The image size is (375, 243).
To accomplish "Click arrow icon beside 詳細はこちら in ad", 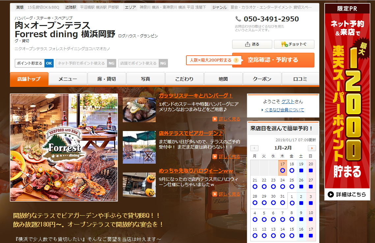I will click(331, 195).
